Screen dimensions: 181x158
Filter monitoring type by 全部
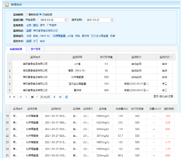[x=29, y=25]
